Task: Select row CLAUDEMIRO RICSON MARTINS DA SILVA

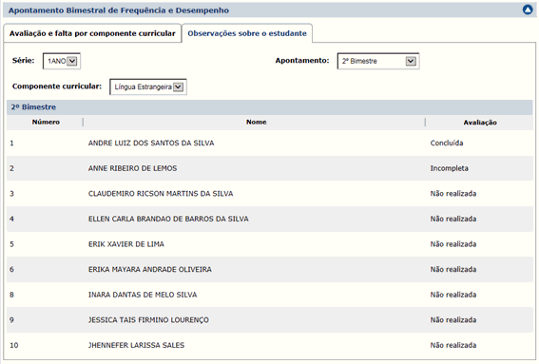Action: click(270, 194)
